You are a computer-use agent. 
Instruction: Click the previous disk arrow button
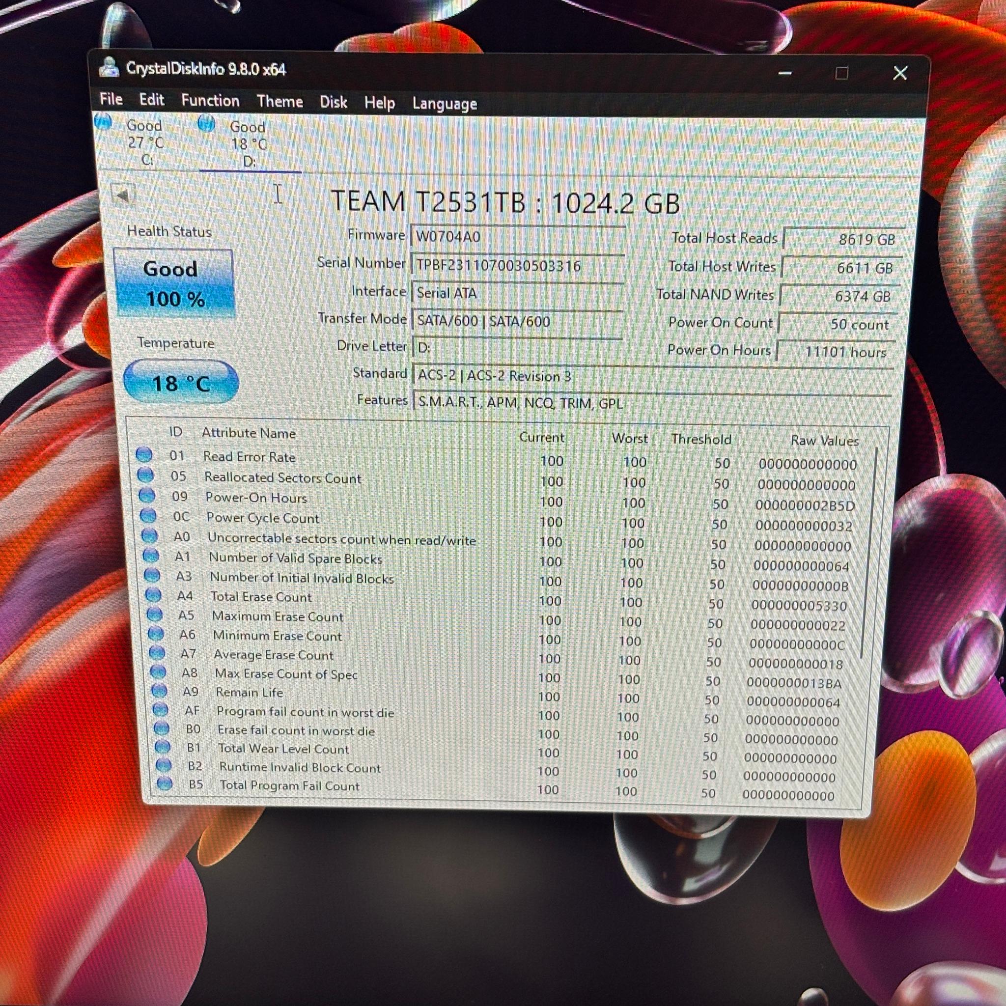click(x=123, y=196)
